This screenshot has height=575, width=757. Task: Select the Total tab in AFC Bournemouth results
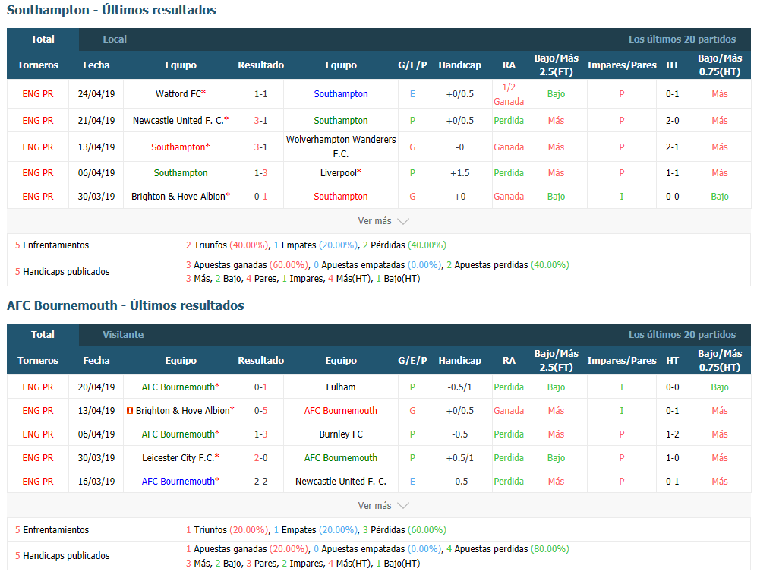pyautogui.click(x=43, y=334)
